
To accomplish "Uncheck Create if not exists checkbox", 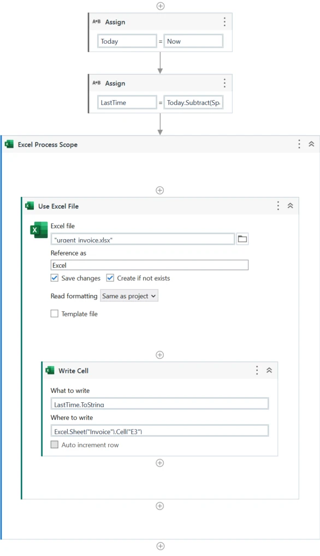I will [x=110, y=278].
